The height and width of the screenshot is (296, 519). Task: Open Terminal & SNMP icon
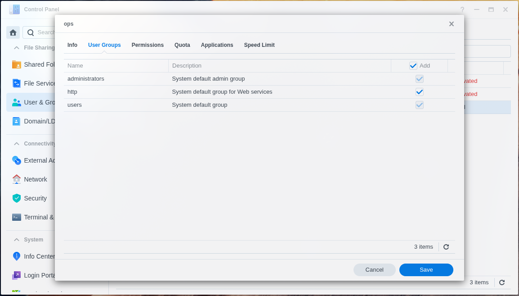pyautogui.click(x=16, y=217)
